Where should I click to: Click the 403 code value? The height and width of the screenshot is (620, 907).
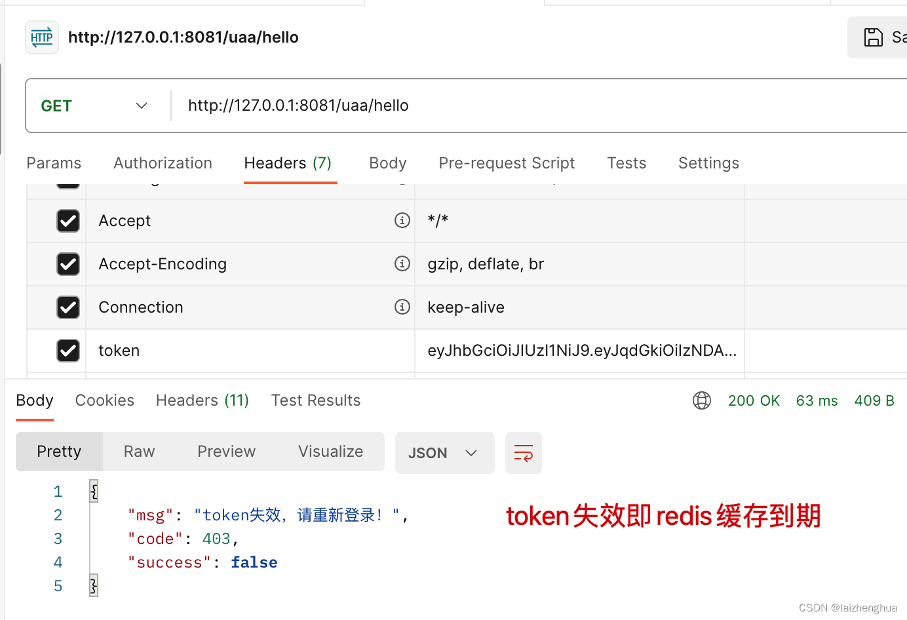216,539
